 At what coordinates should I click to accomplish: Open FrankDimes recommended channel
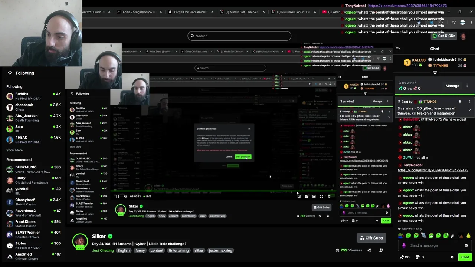33,224
